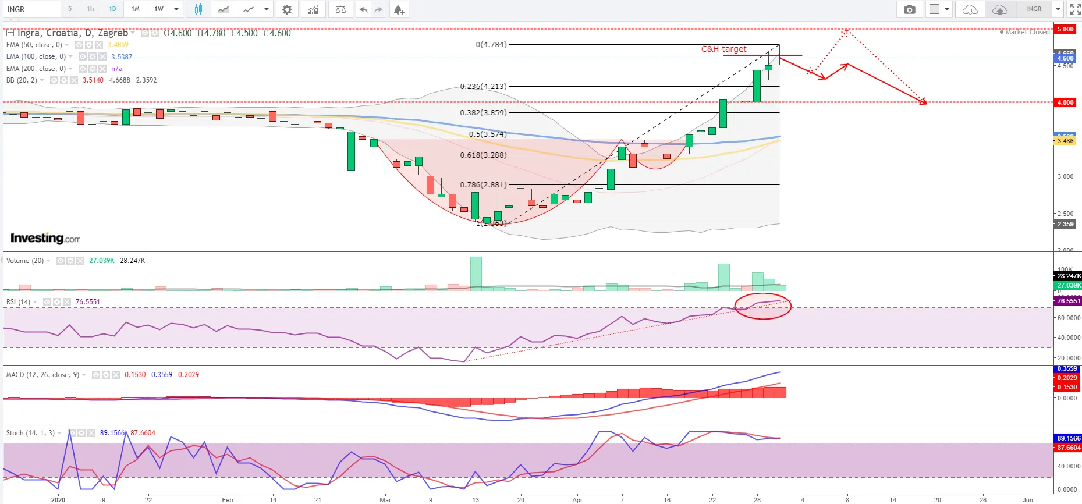Open the chart style dropdown arrow
1082x504 pixels.
click(x=267, y=9)
